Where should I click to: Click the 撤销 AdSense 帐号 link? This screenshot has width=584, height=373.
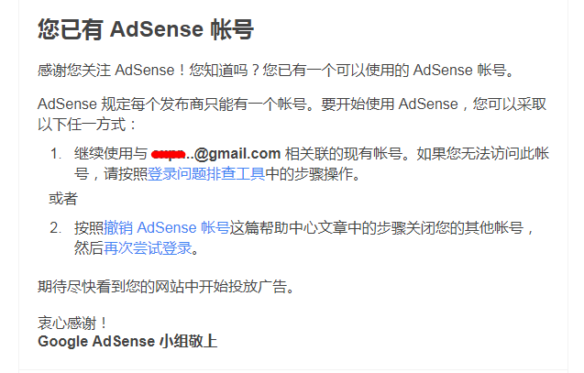pos(166,226)
